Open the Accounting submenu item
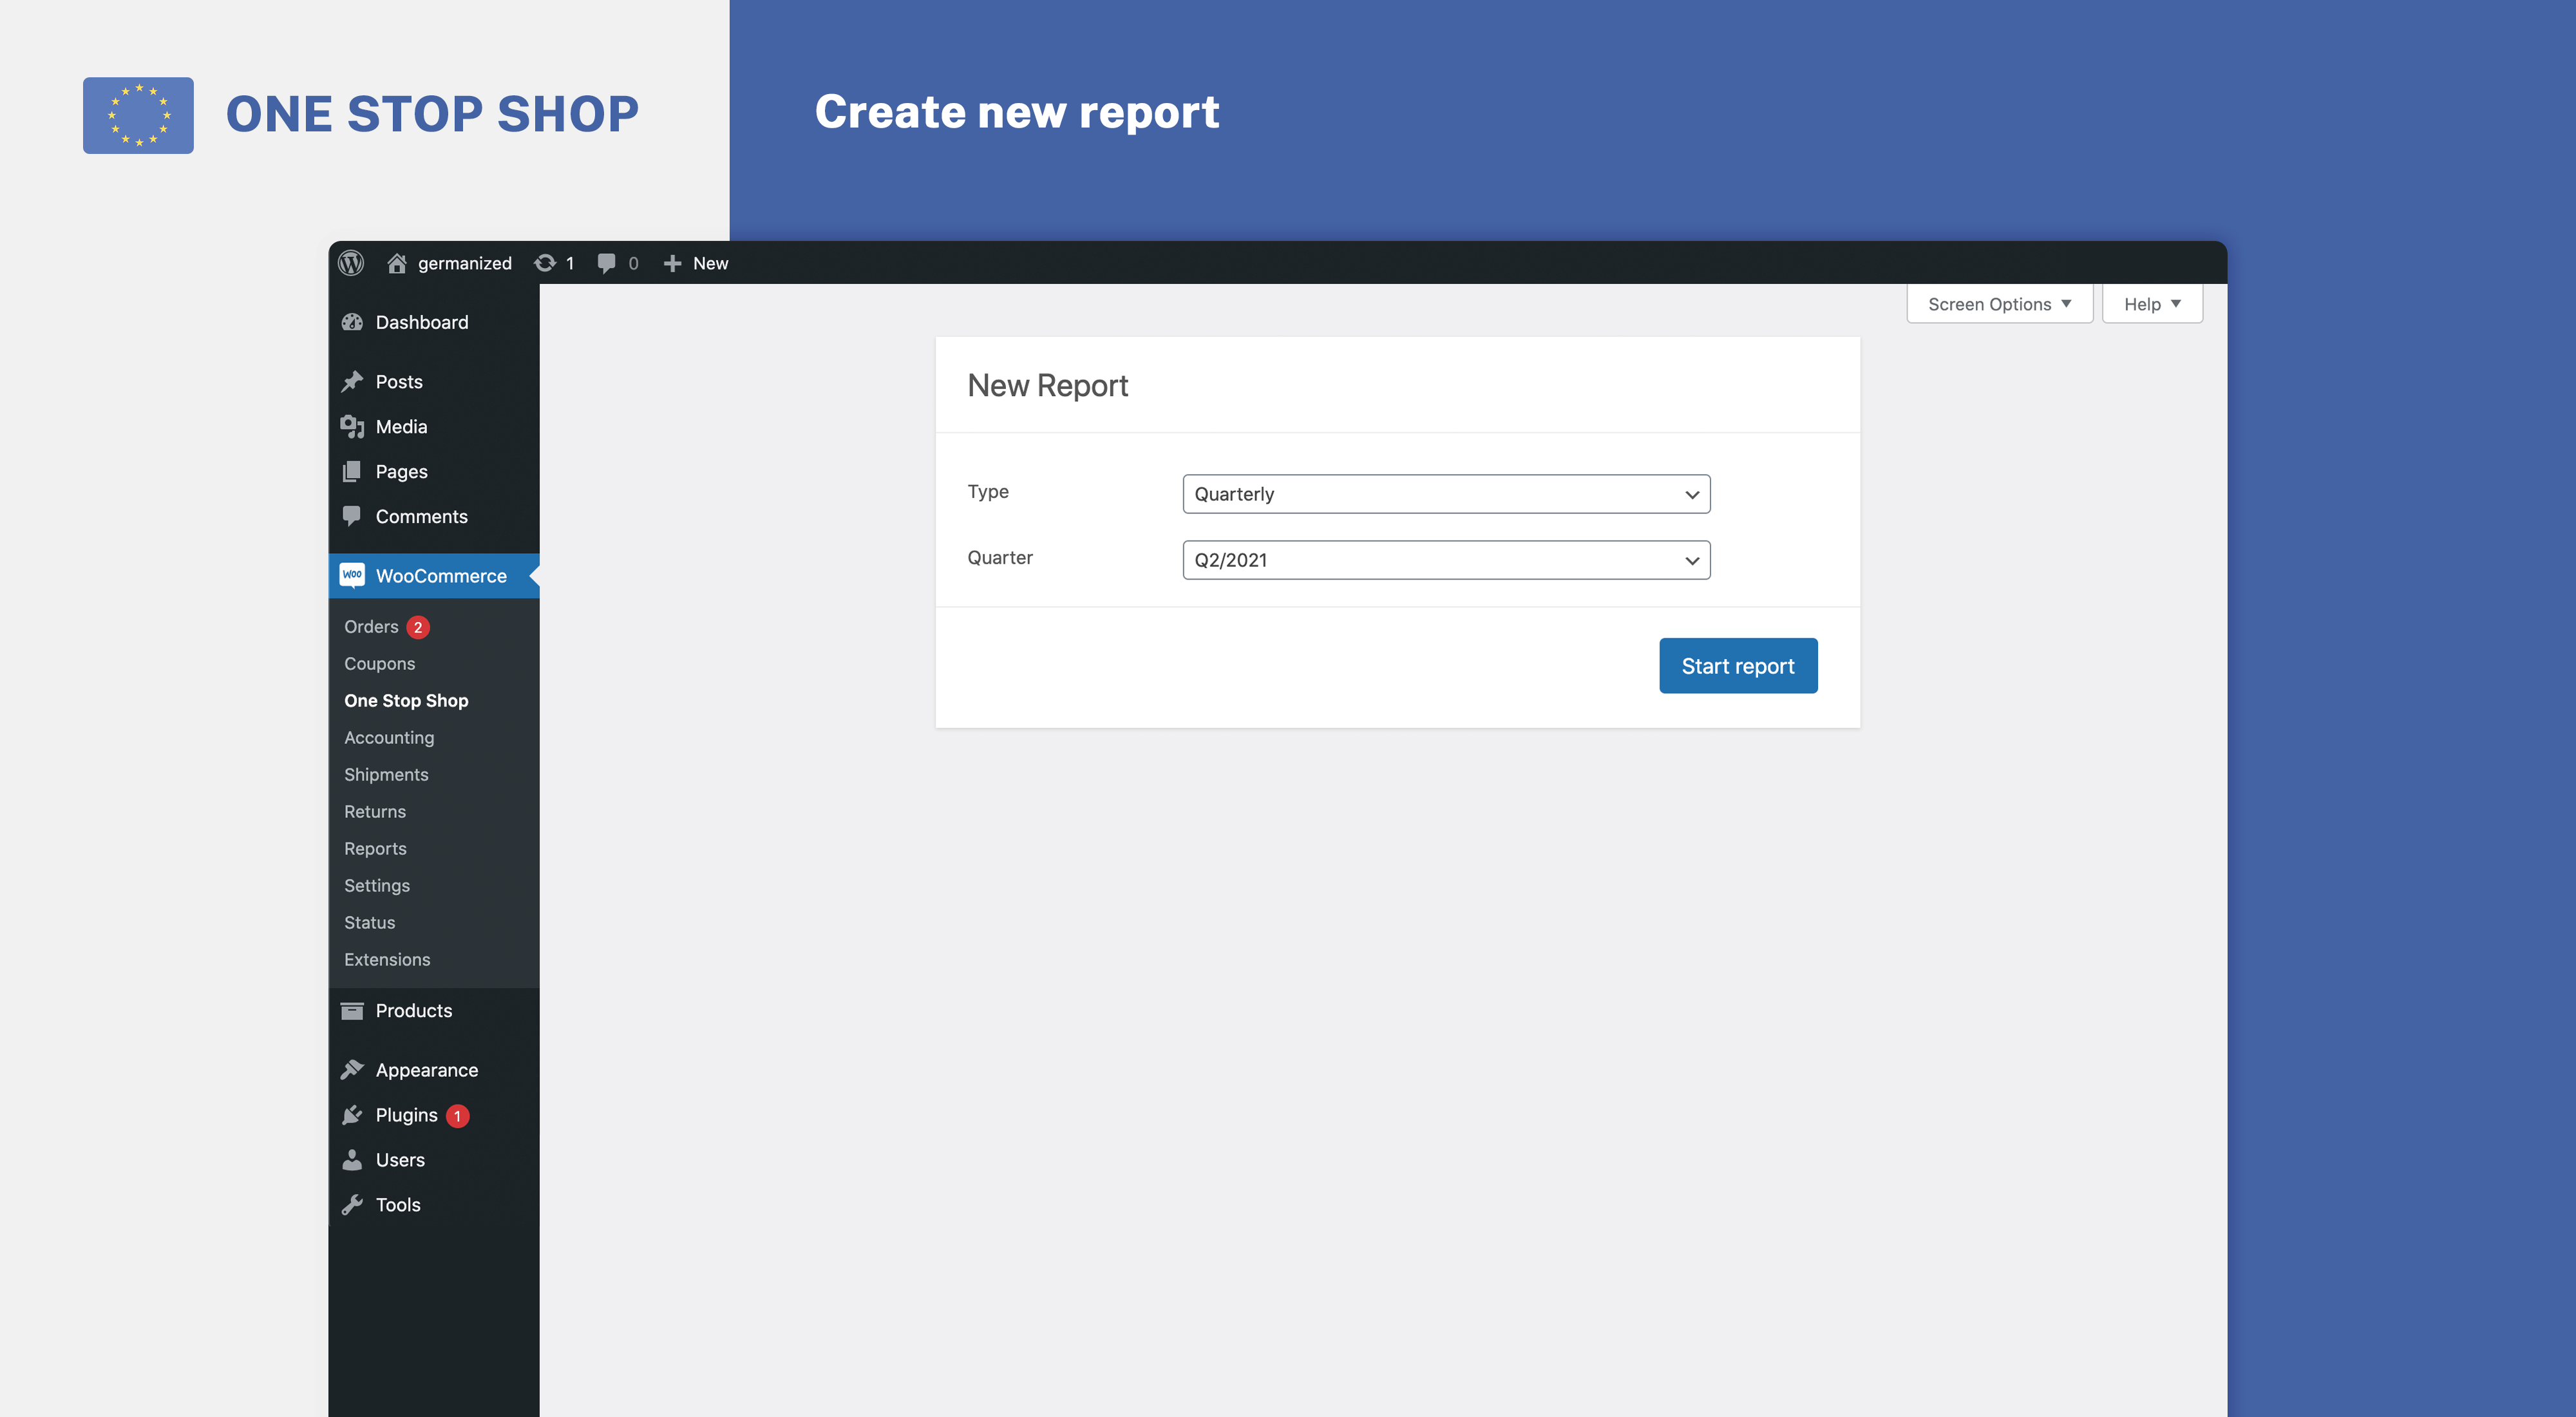Image resolution: width=2576 pixels, height=1417 pixels. point(389,738)
